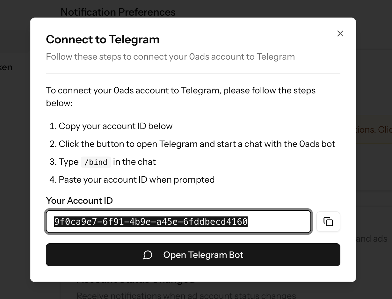Click the highlighted account ID text
This screenshot has width=392, height=299.
click(150, 221)
